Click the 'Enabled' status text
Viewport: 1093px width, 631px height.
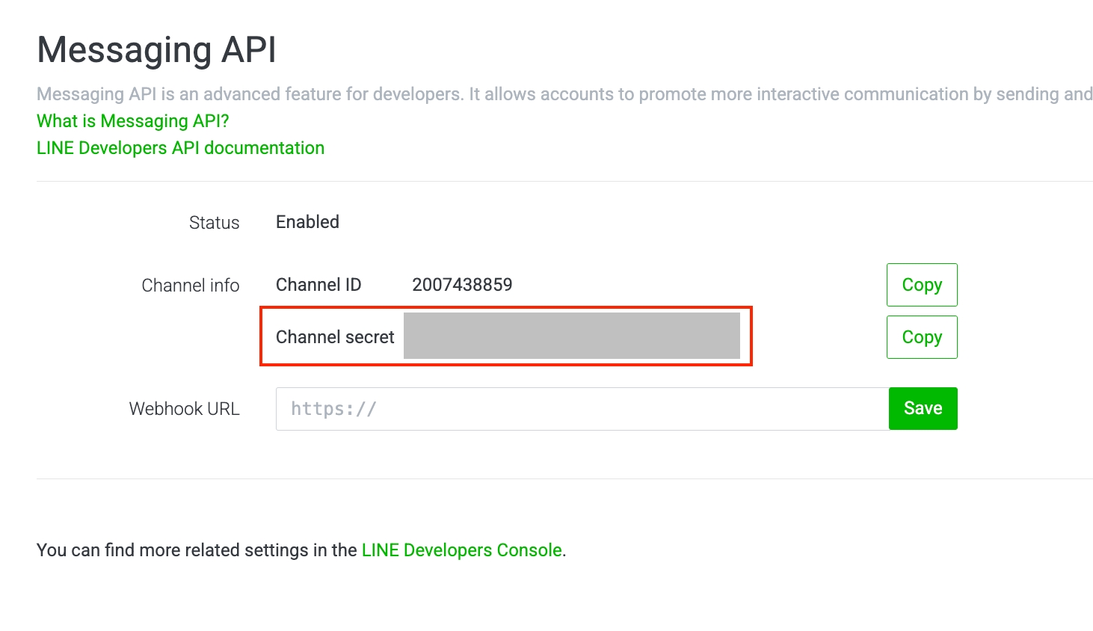click(307, 222)
